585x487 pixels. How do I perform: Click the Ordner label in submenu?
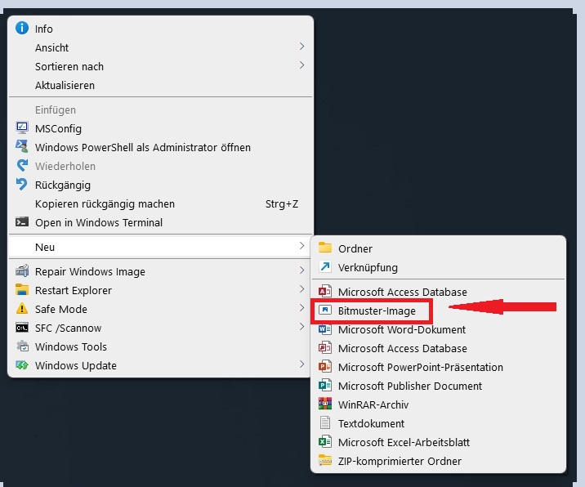[355, 249]
